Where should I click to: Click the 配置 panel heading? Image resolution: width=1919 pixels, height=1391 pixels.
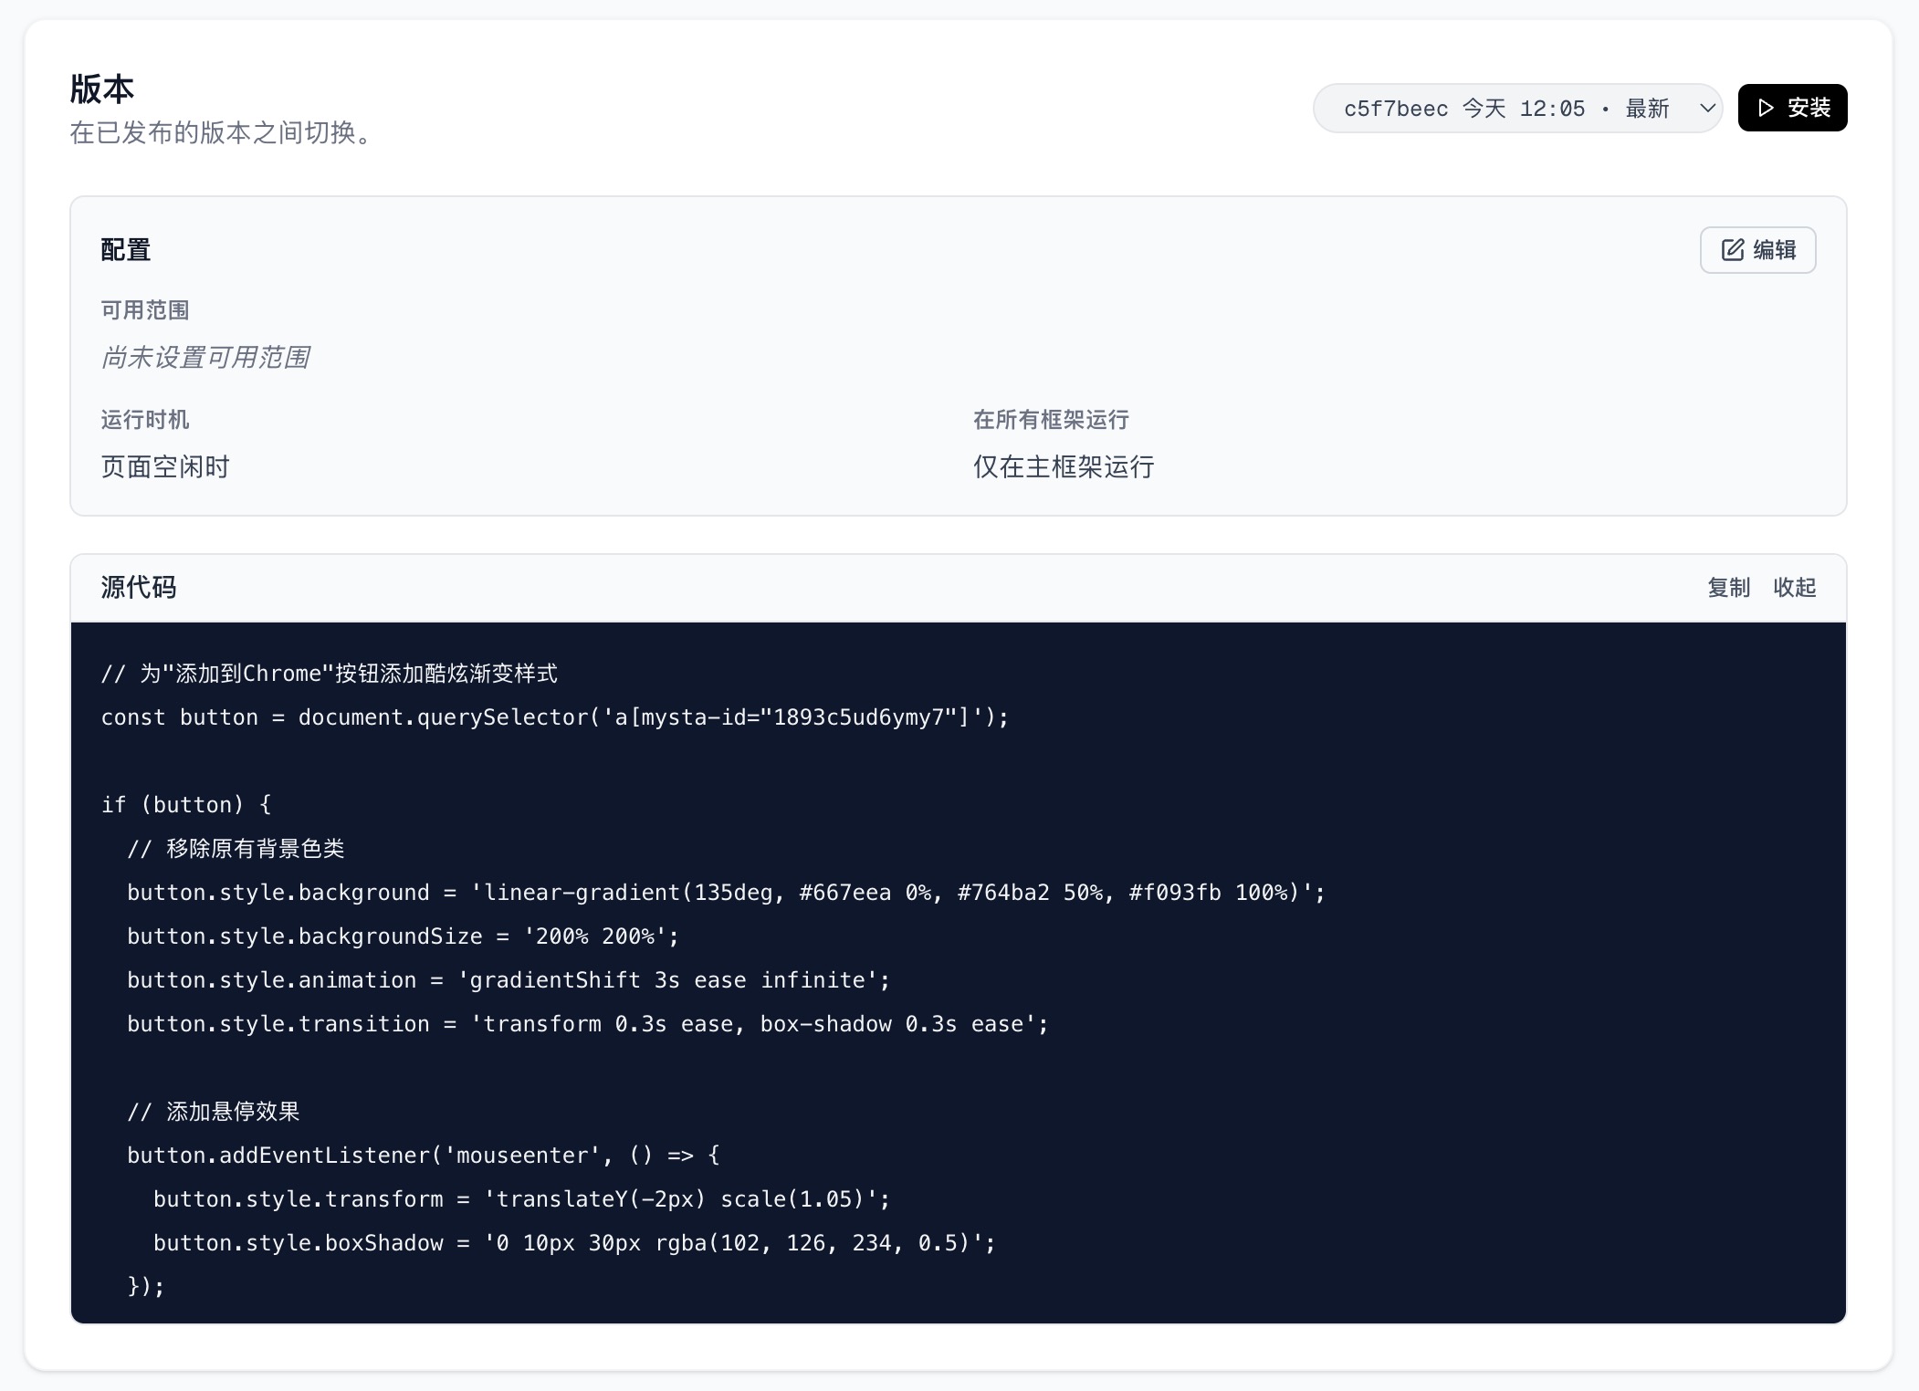pos(125,250)
